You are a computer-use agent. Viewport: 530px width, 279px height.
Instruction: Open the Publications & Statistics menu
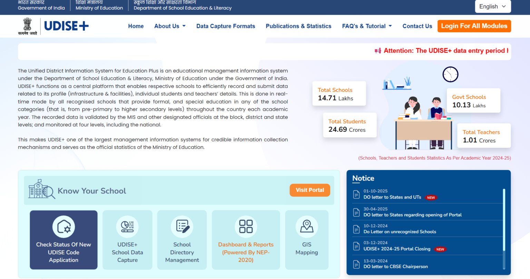pos(298,26)
